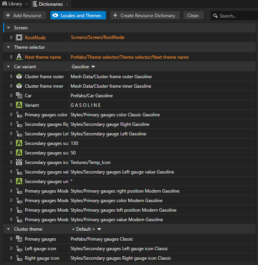258x265 pixels.
Task: Open the Cluster theme Default dropdown
Action: (x=87, y=229)
